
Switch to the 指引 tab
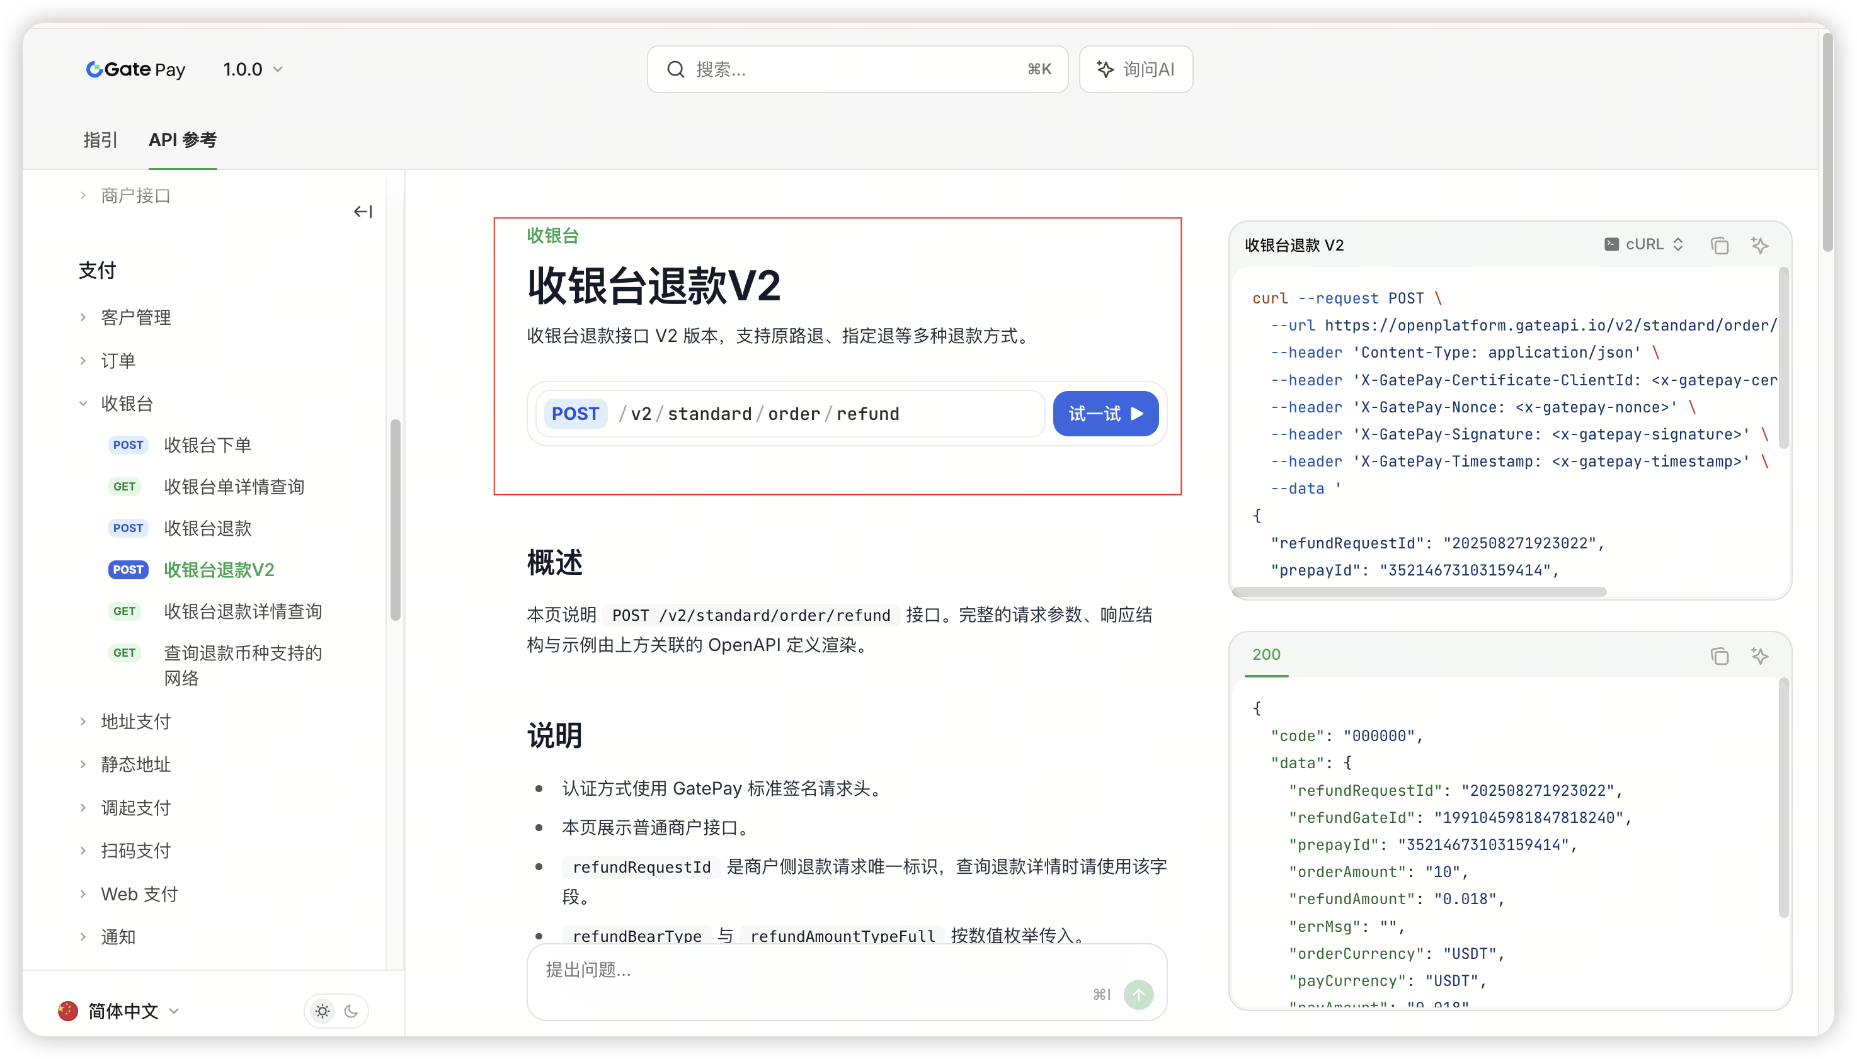100,140
